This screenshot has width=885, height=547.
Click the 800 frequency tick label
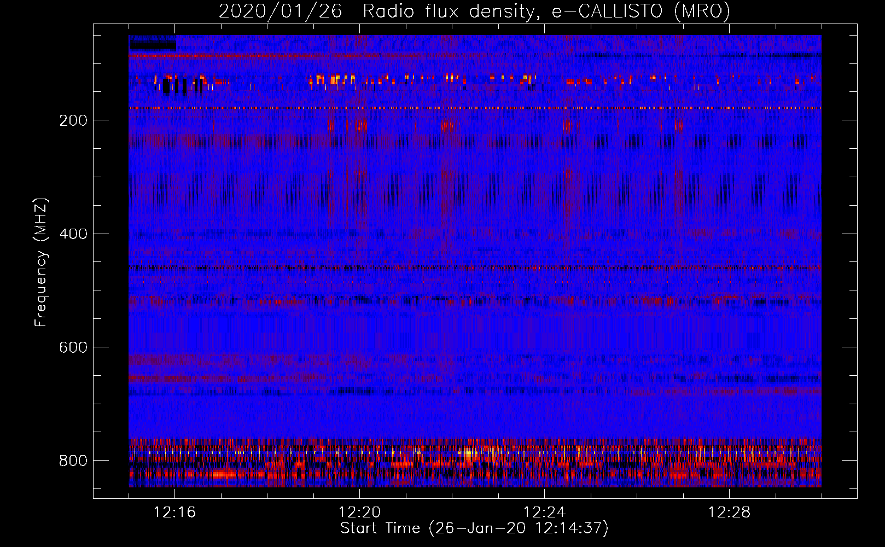coord(73,461)
